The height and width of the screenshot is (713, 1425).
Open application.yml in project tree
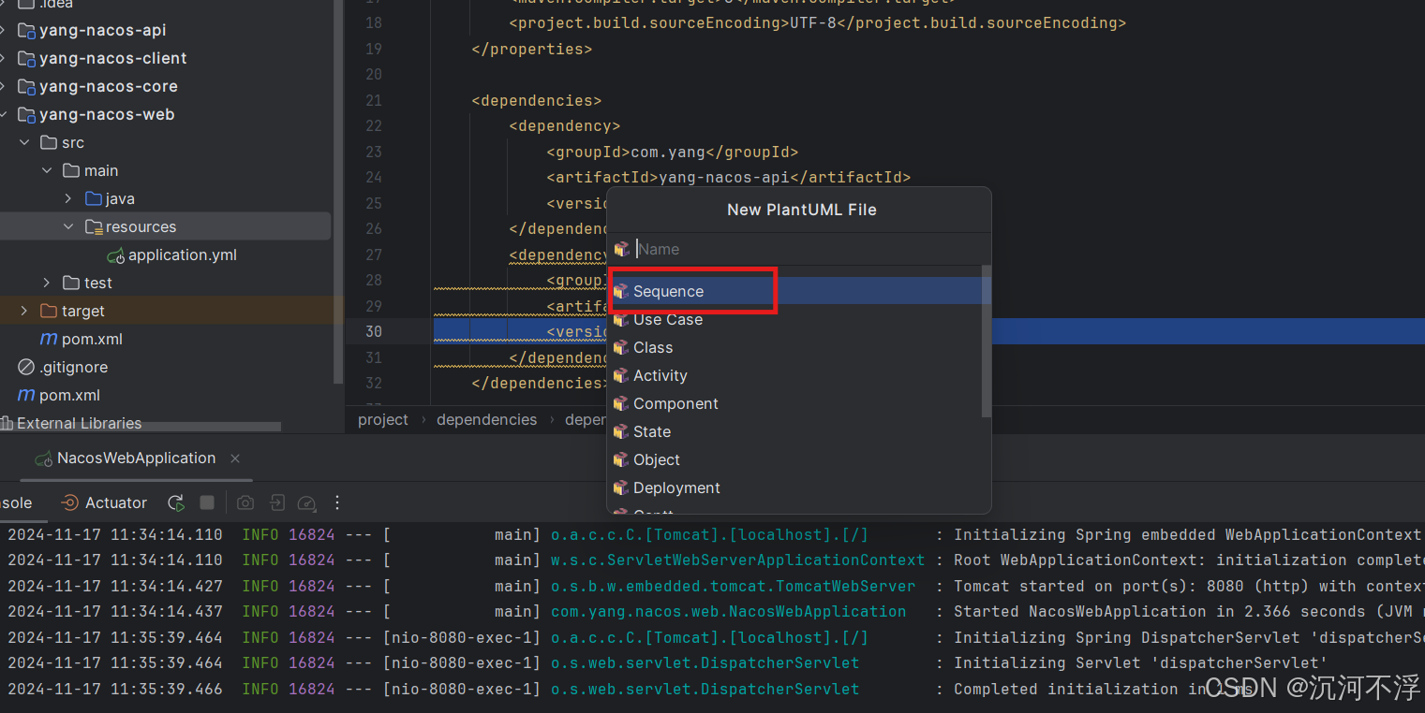click(182, 255)
